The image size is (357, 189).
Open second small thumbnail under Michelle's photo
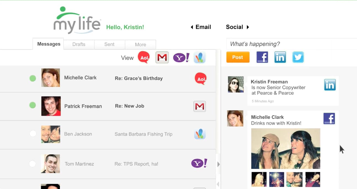tap(277, 180)
